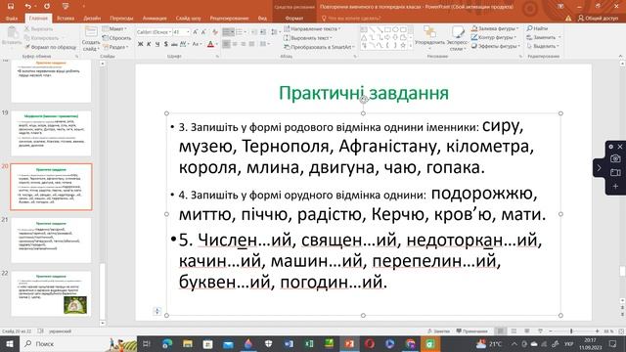The width and height of the screenshot is (626, 352).
Task: Toggle bold (Ж) formatting
Action: 140,44
